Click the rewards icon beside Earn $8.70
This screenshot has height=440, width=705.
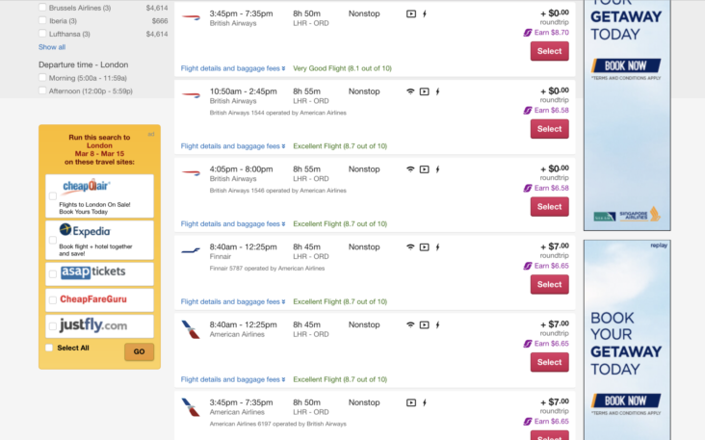(528, 33)
